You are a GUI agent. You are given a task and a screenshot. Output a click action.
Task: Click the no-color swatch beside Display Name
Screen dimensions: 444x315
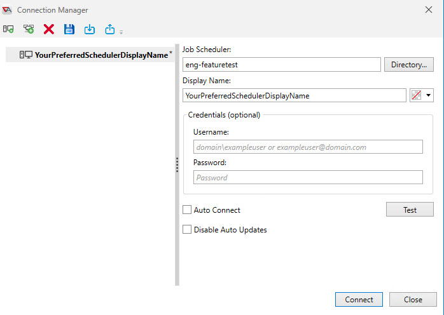point(417,96)
